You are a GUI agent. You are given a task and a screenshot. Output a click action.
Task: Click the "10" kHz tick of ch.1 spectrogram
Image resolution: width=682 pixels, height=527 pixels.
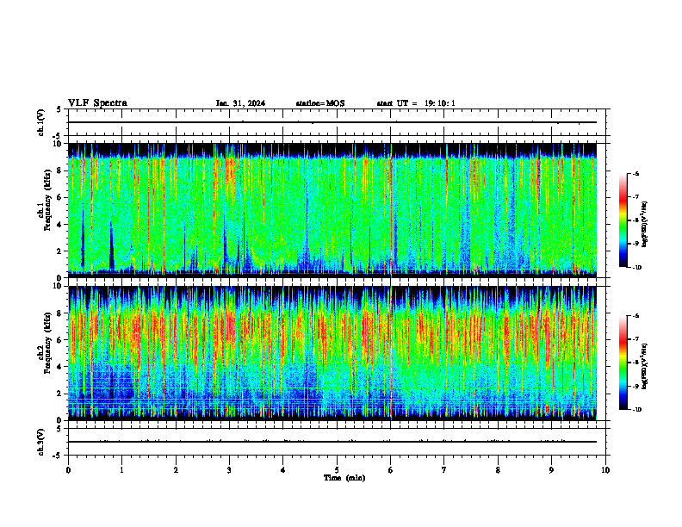coord(58,144)
